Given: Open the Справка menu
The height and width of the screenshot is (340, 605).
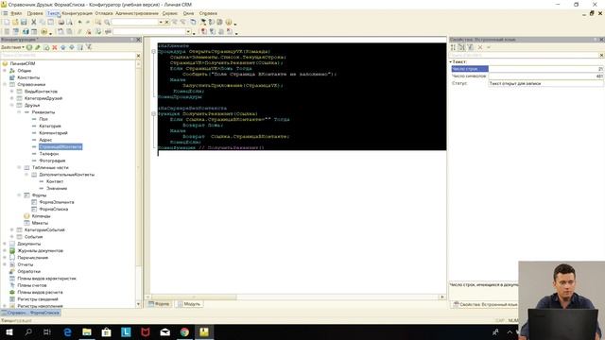Looking at the screenshot, I should 208,13.
